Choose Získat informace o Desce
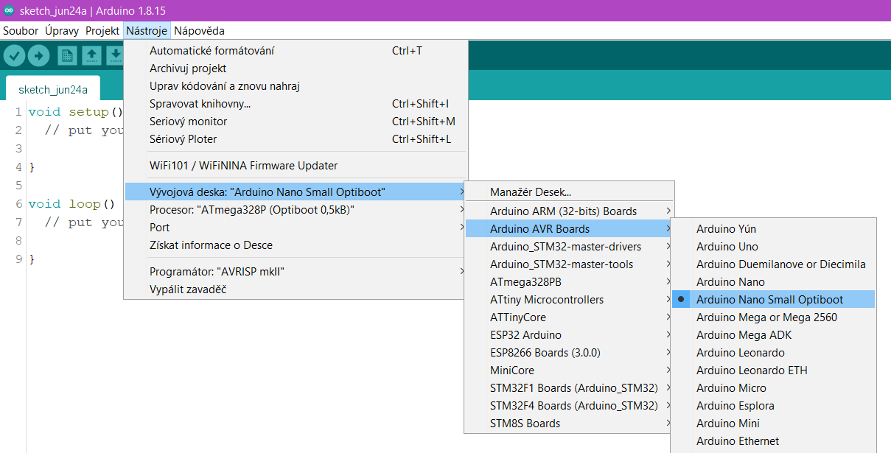Image resolution: width=891 pixels, height=453 pixels. [296, 245]
